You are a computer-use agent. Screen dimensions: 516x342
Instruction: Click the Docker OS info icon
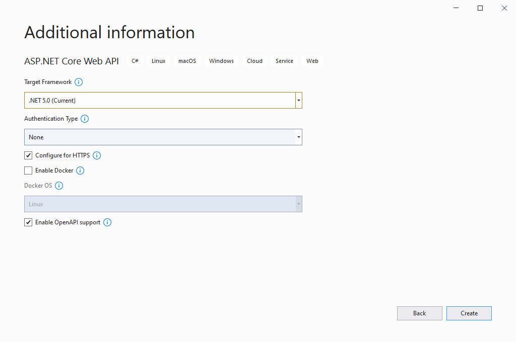tap(59, 186)
